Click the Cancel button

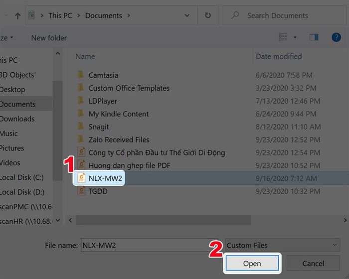(313, 263)
